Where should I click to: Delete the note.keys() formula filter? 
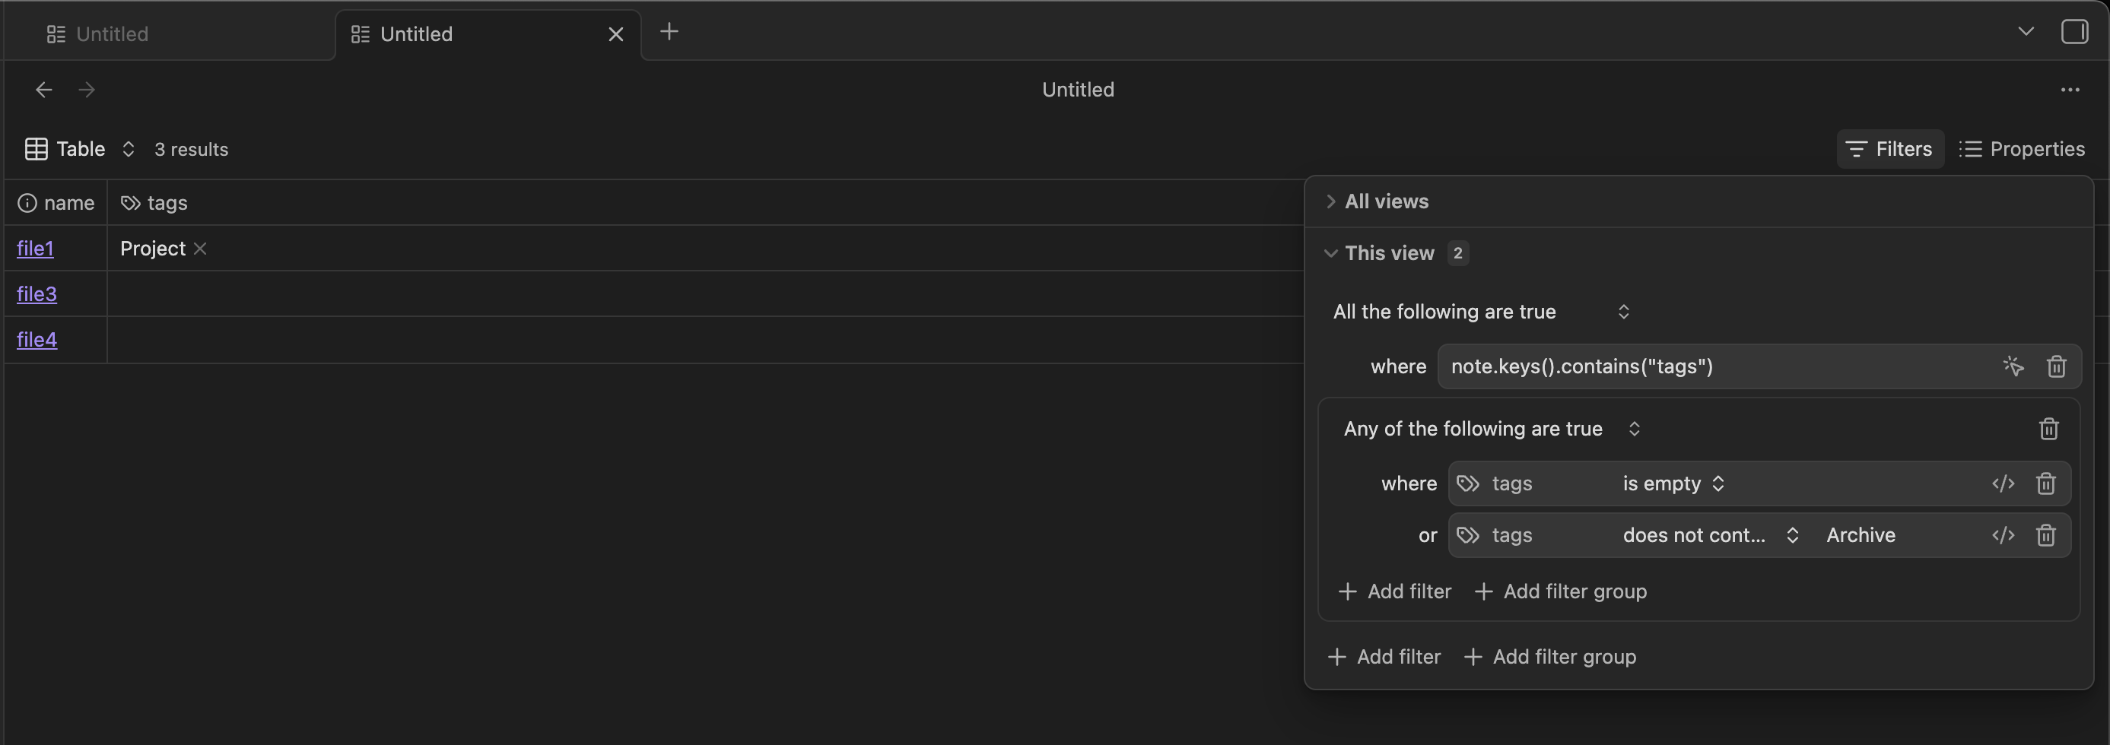tap(2056, 366)
